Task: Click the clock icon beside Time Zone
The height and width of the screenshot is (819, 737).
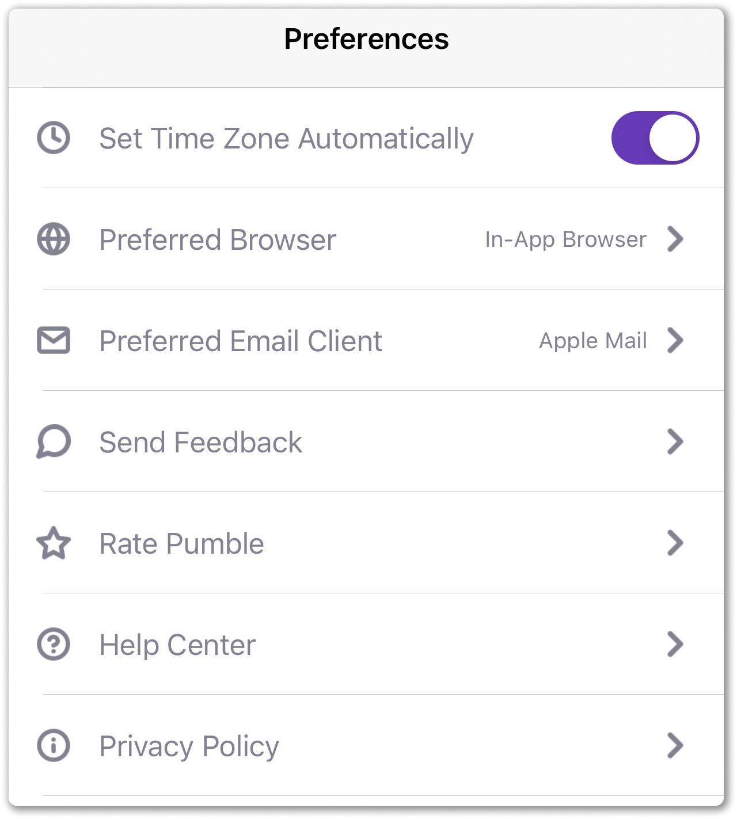Action: pos(54,138)
